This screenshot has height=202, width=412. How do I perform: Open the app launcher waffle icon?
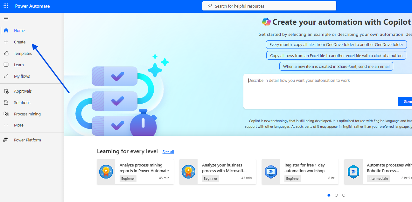pyautogui.click(x=6, y=6)
